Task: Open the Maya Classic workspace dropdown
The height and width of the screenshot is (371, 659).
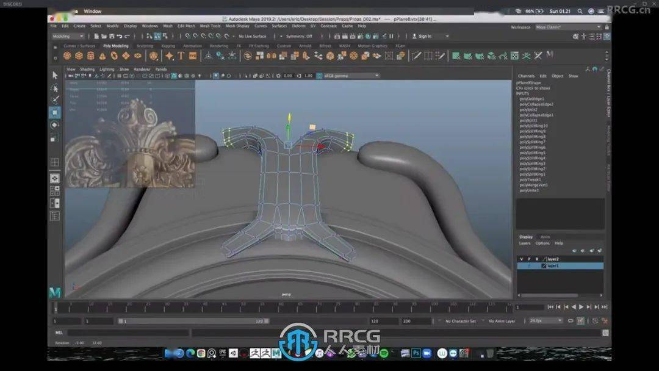Action: point(567,27)
